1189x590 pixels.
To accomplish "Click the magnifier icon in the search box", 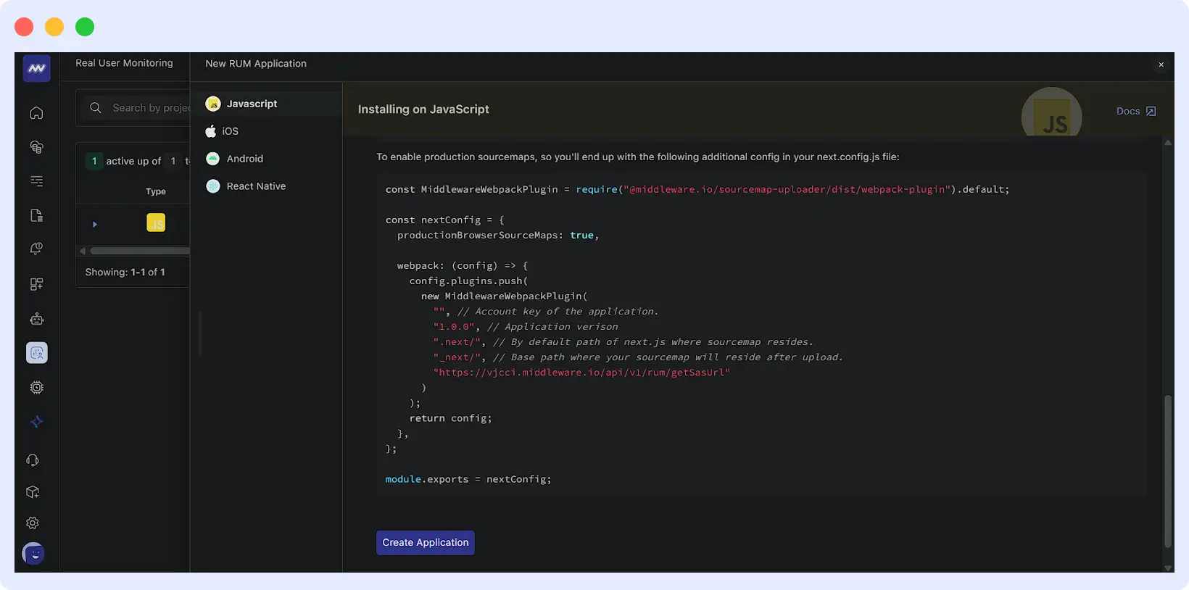I will point(95,108).
